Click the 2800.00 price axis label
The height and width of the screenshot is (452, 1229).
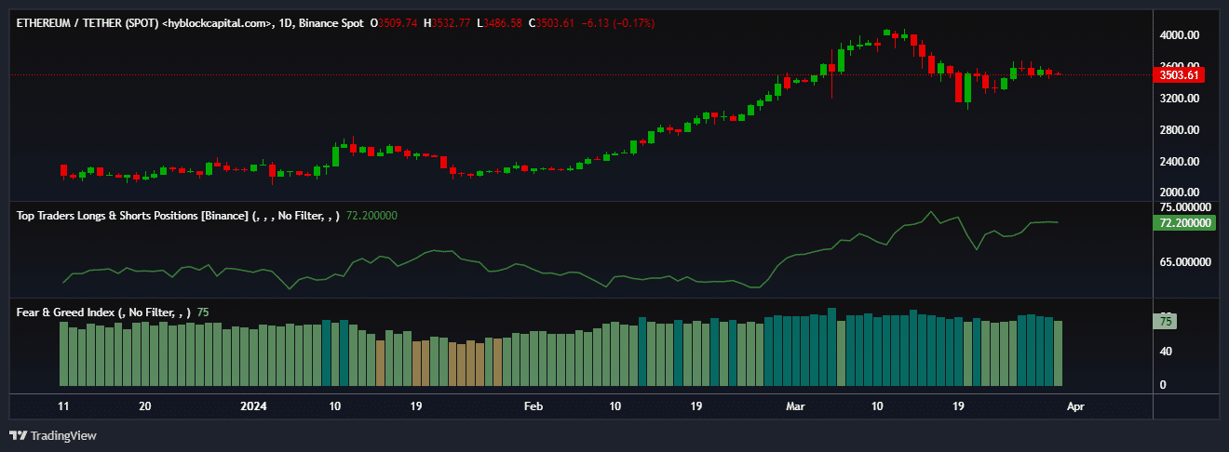tap(1179, 130)
